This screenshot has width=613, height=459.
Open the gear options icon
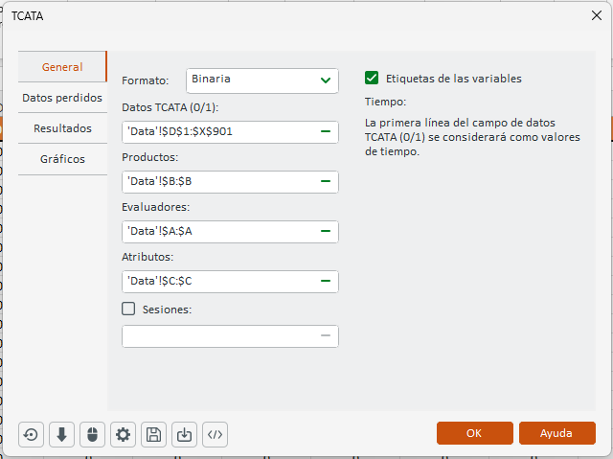[123, 434]
